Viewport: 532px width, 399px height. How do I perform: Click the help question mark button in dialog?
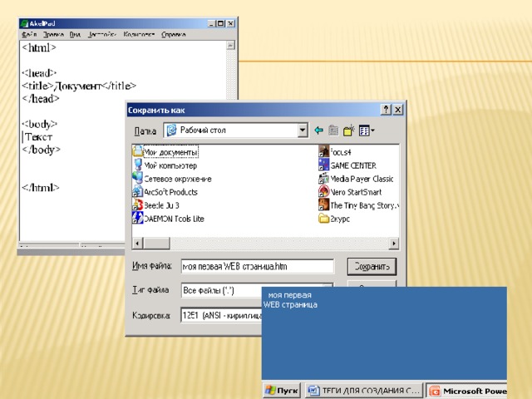(x=387, y=110)
